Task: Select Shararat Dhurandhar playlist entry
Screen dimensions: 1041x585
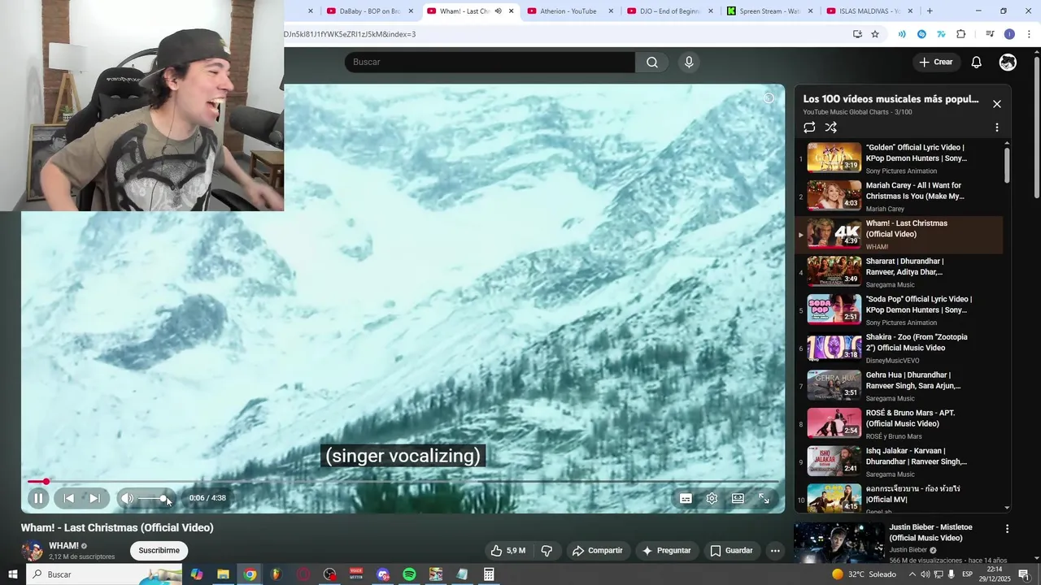Action: [899, 272]
